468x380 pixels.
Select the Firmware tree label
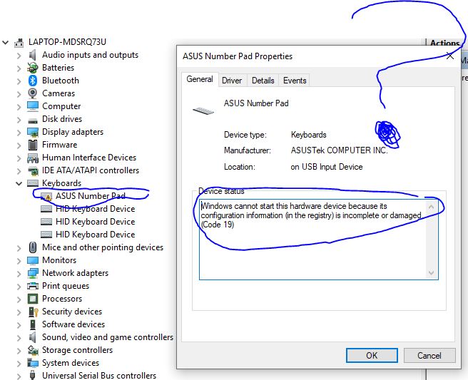pyautogui.click(x=60, y=145)
